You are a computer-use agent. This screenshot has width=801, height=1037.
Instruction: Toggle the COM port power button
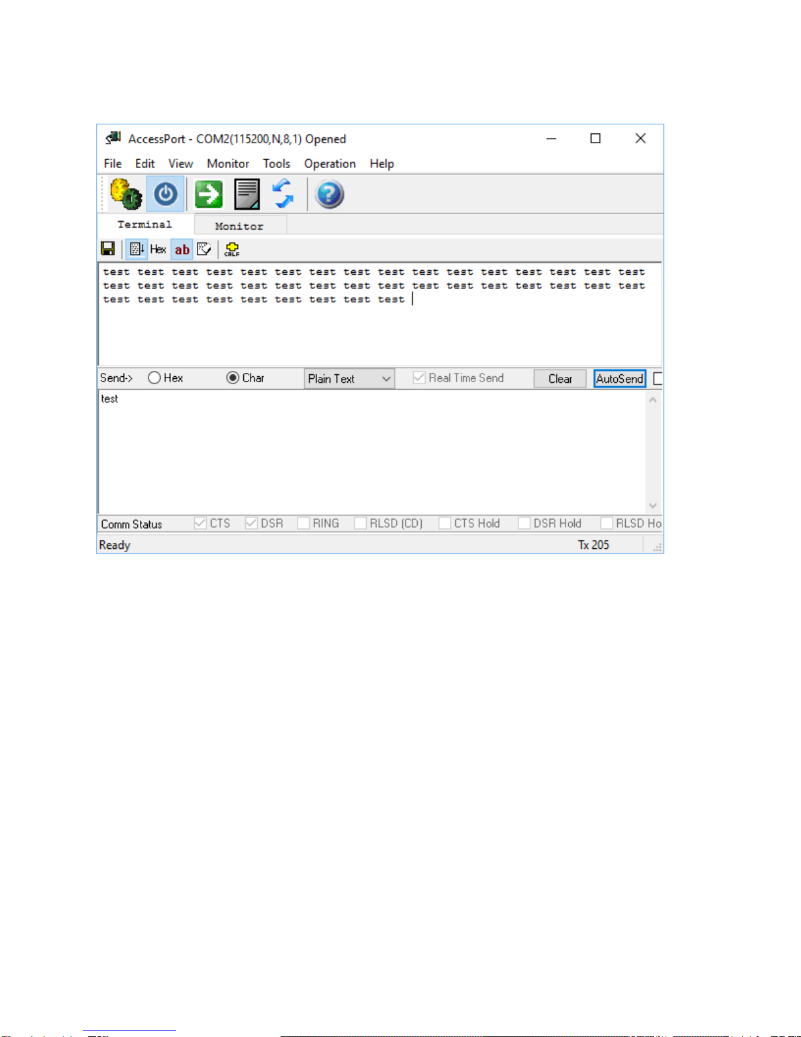coord(165,194)
